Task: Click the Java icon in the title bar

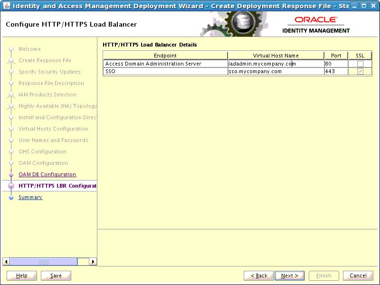Action: pos(7,6)
